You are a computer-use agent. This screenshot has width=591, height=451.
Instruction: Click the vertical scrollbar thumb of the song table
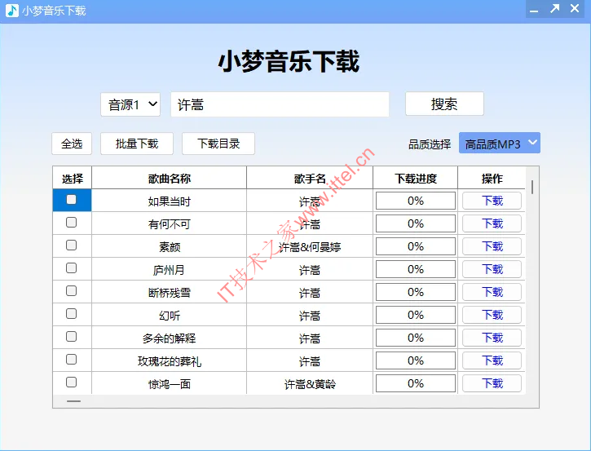tap(532, 187)
